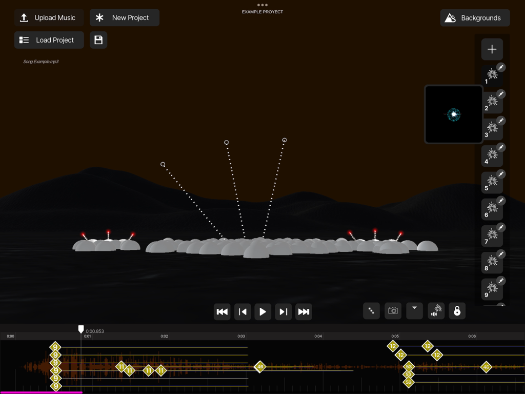The width and height of the screenshot is (525, 394).
Task: Open the Backgrounds panel
Action: 474,17
